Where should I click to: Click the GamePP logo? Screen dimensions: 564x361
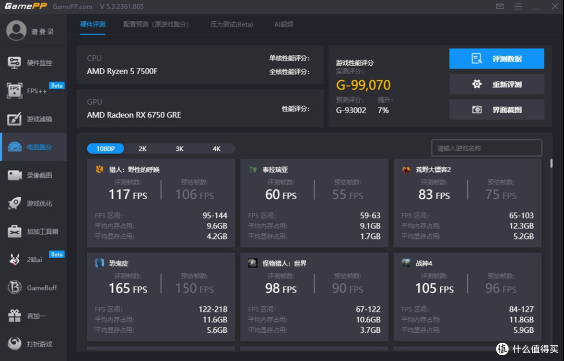pos(26,6)
